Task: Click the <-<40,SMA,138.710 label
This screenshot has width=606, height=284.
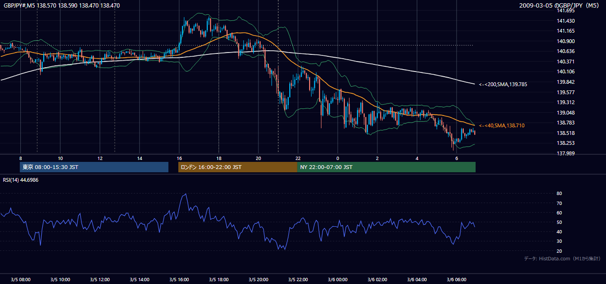Action: click(x=502, y=125)
